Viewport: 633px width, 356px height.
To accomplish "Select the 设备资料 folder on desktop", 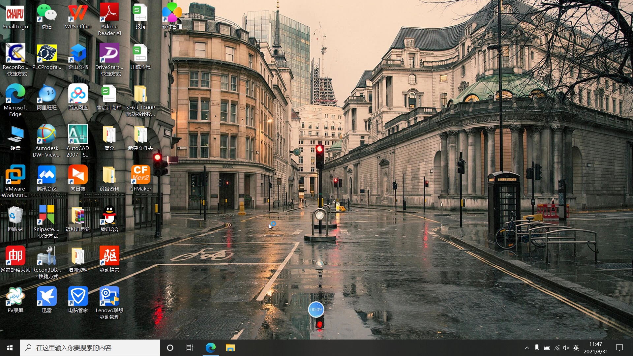I will click(109, 175).
